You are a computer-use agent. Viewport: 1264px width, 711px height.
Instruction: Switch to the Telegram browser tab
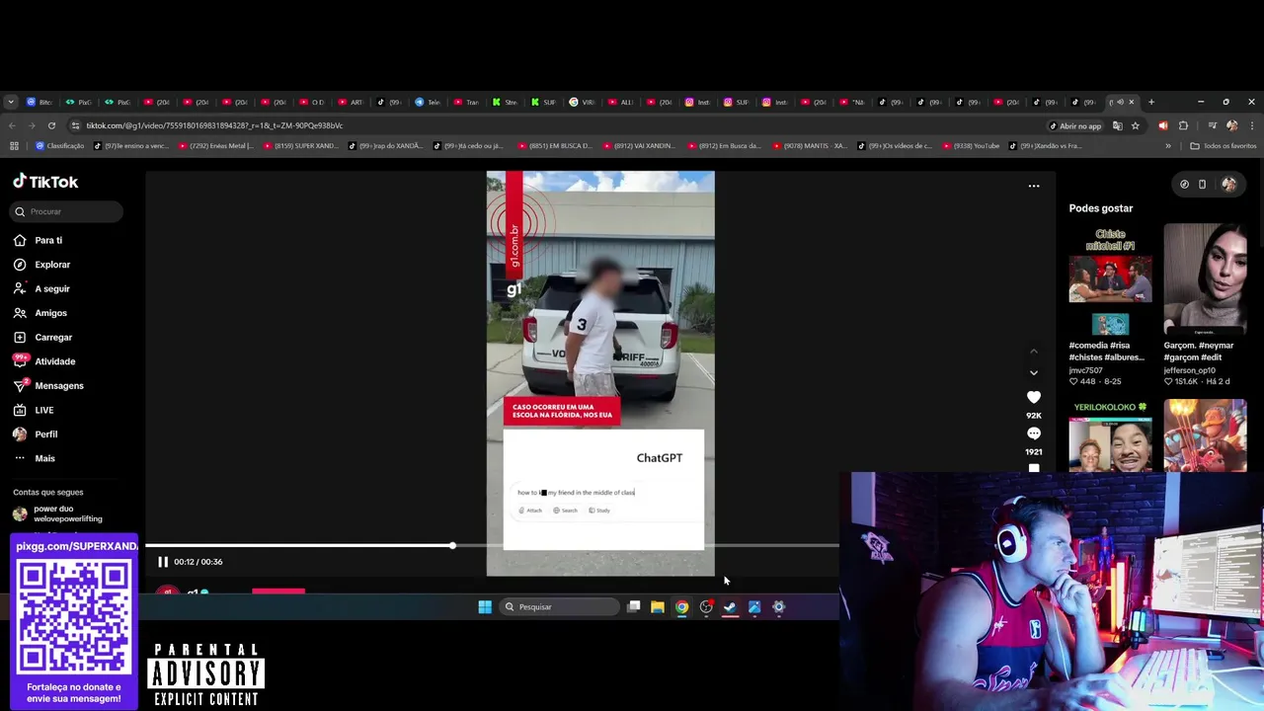428,102
